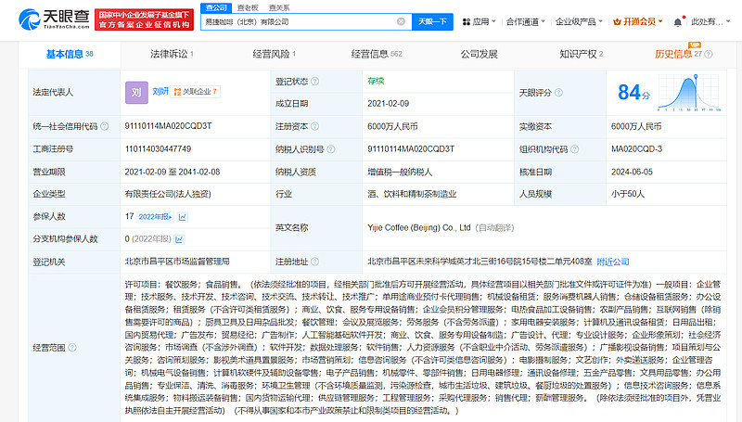Switch to the 查老板 search tab
The image size is (742, 422).
click(248, 7)
